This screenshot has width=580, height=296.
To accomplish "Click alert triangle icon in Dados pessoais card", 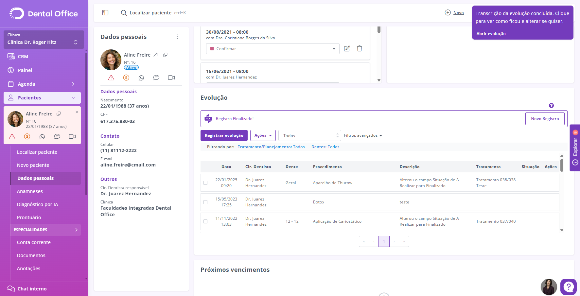I will [111, 78].
